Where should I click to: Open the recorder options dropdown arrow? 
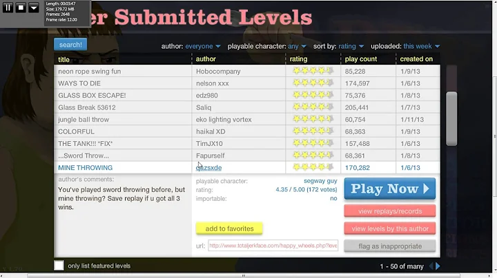pyautogui.click(x=33, y=8)
